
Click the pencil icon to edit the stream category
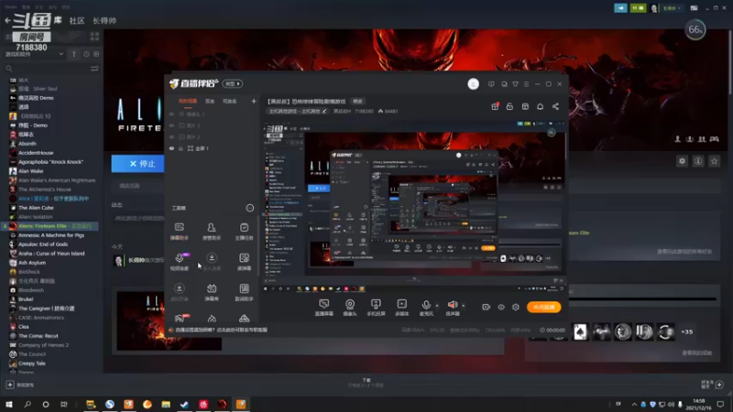(x=324, y=111)
